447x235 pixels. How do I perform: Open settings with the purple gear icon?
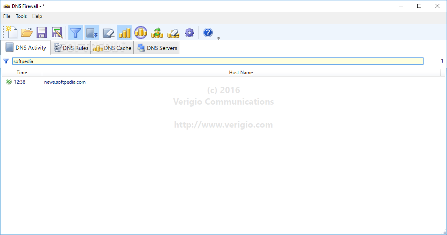(x=189, y=32)
